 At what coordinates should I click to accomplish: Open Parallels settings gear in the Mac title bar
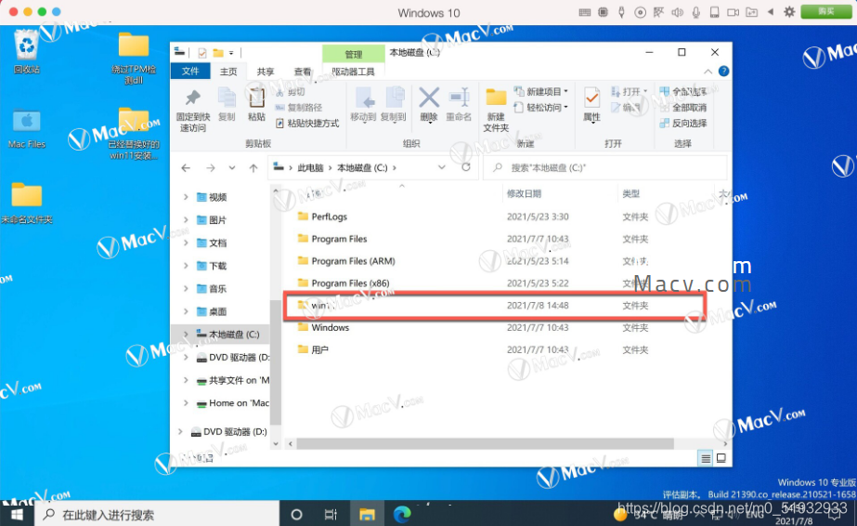tap(789, 12)
